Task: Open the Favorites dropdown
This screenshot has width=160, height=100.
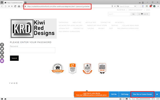Action: tap(121, 10)
